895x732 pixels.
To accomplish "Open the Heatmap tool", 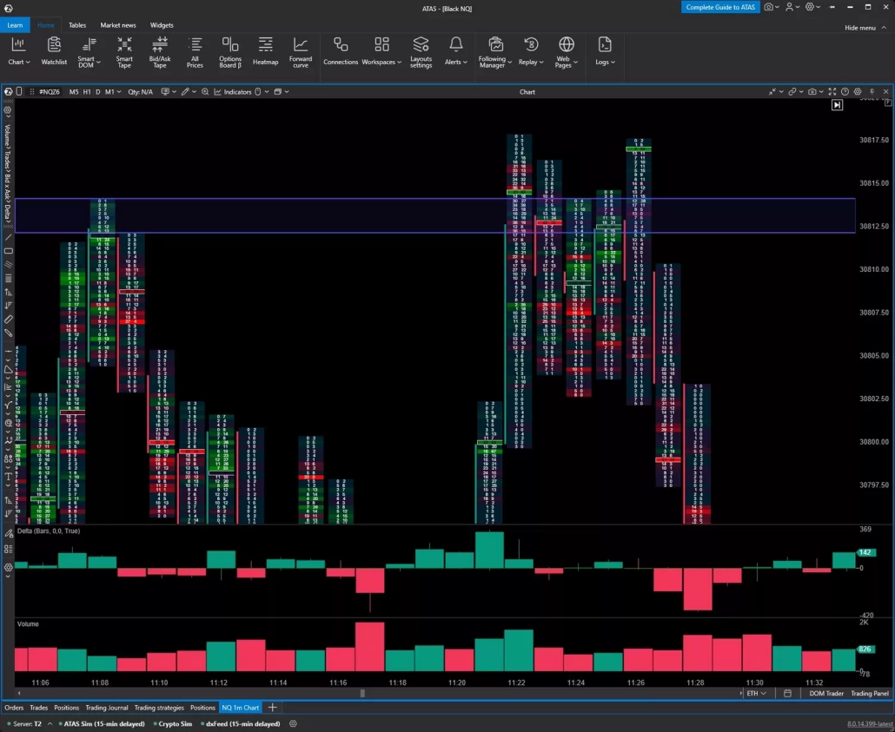I will [265, 51].
